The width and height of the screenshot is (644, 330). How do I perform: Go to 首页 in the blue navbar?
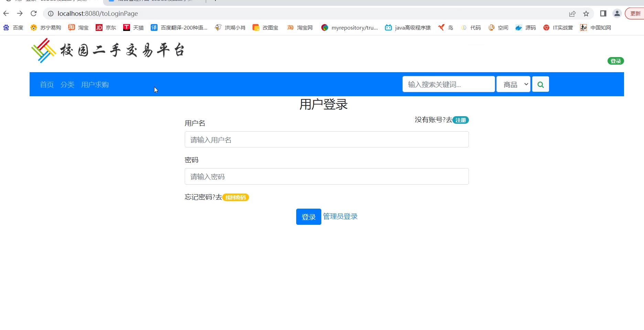pos(47,85)
